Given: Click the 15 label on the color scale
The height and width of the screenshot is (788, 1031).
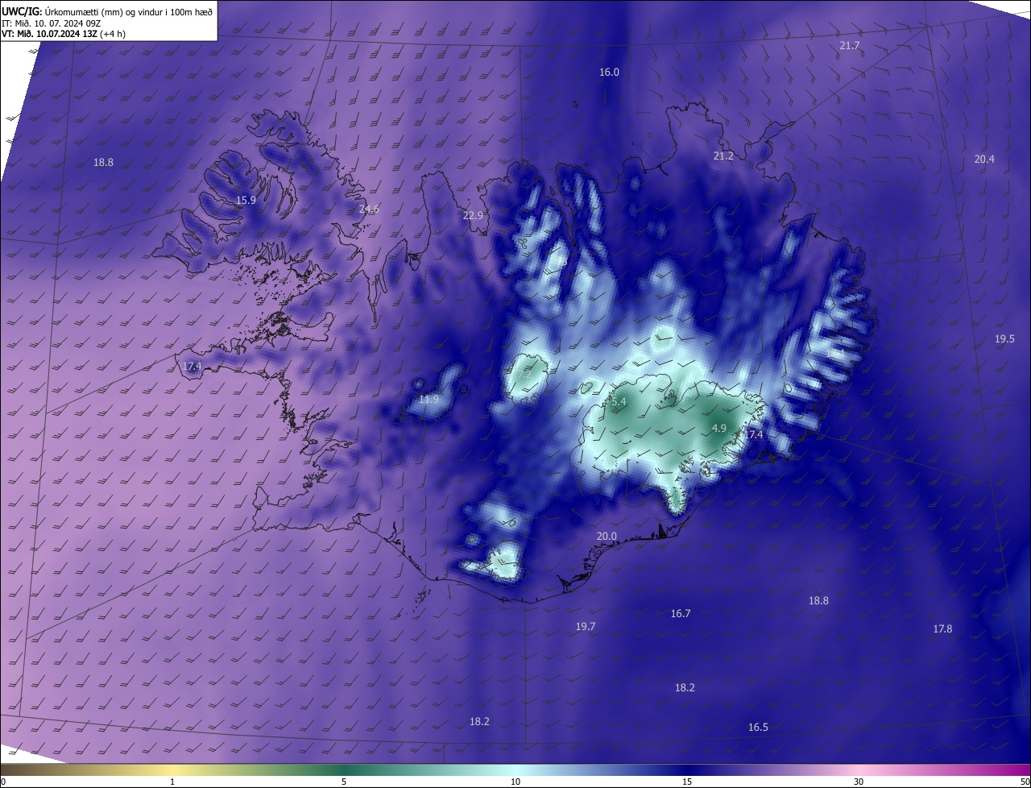Looking at the screenshot, I should point(687,782).
